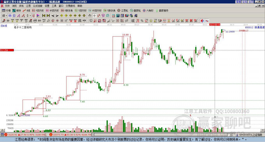
Task: Toggle the highlighted blue chart-mode button
Action: pyautogui.click(x=10, y=16)
